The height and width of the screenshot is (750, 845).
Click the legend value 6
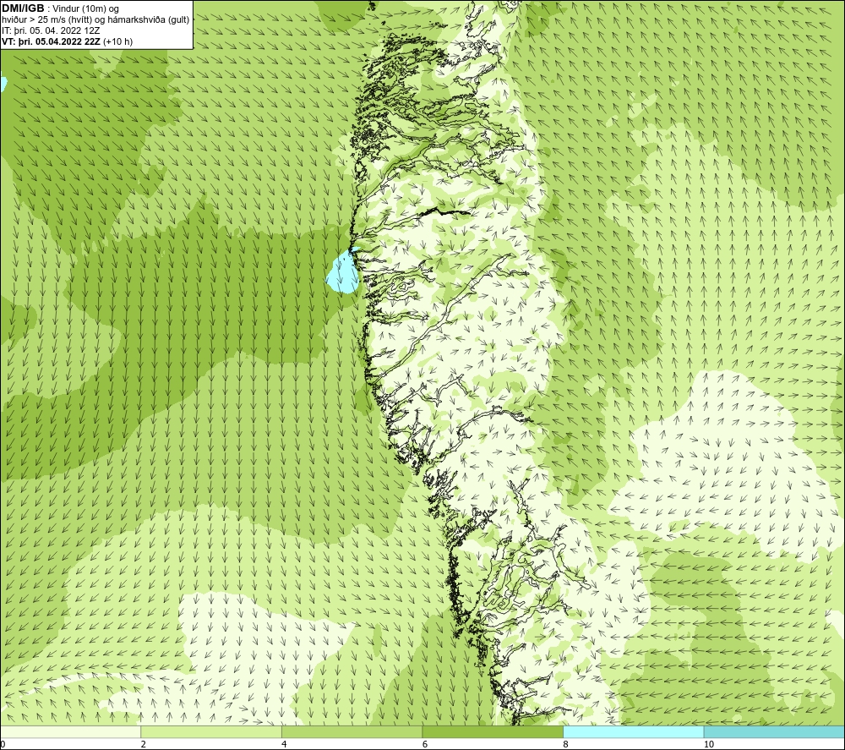click(x=425, y=744)
